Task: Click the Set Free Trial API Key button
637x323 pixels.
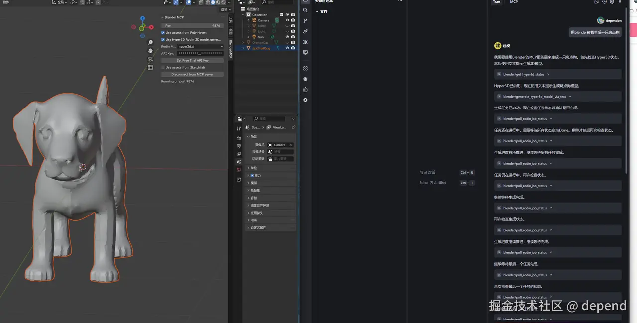Action: pyautogui.click(x=193, y=60)
